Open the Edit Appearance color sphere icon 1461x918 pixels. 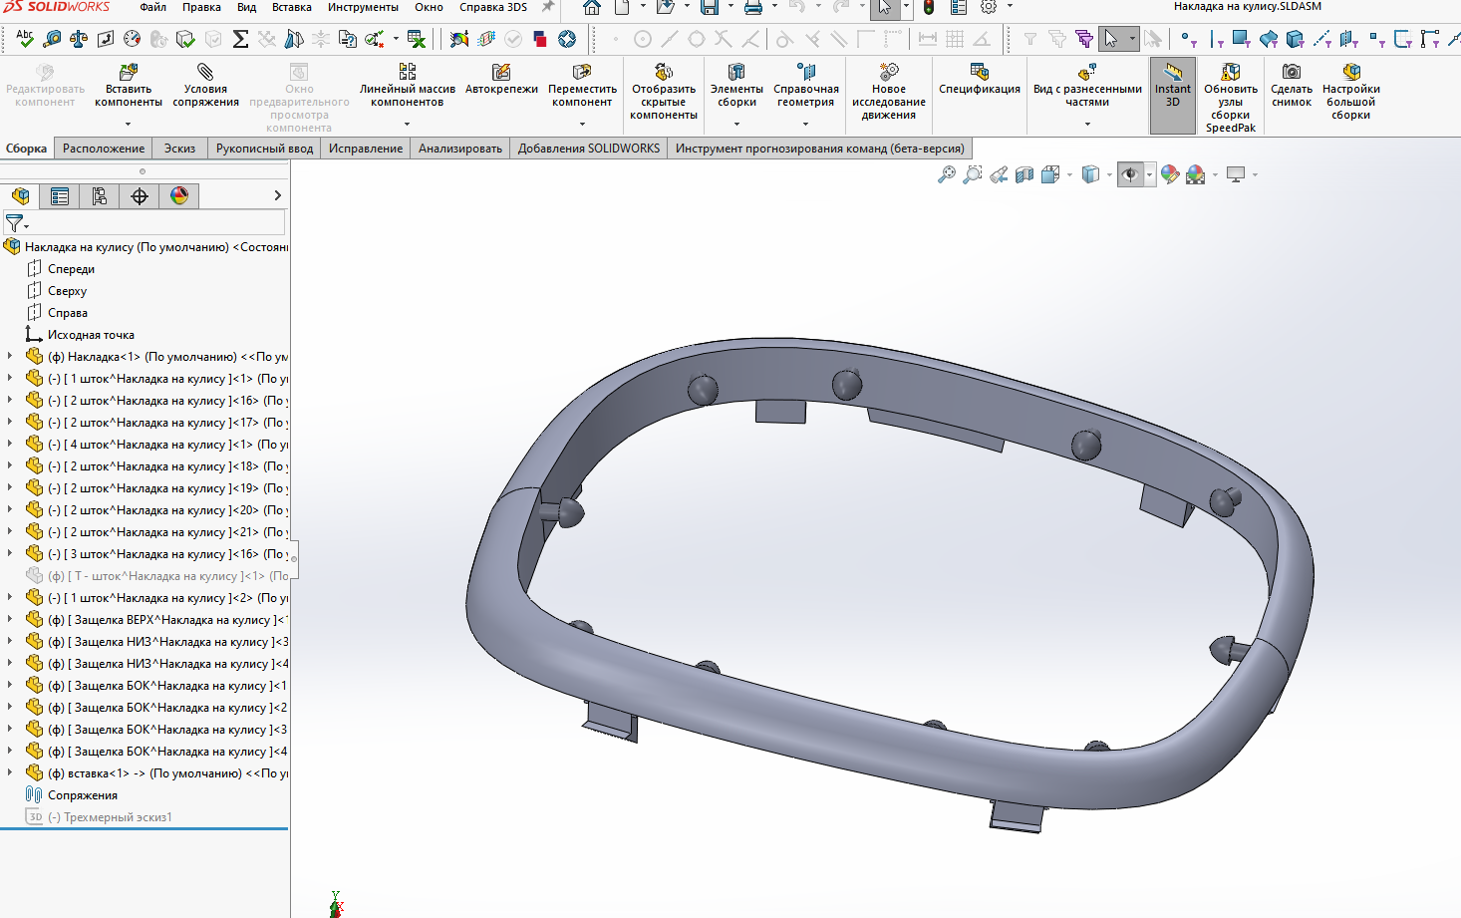1170,175
